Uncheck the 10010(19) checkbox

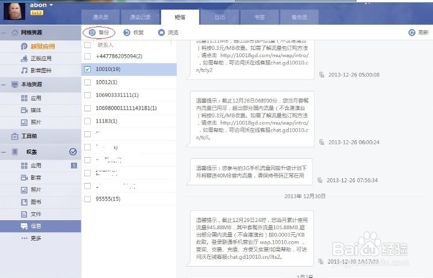pos(88,69)
